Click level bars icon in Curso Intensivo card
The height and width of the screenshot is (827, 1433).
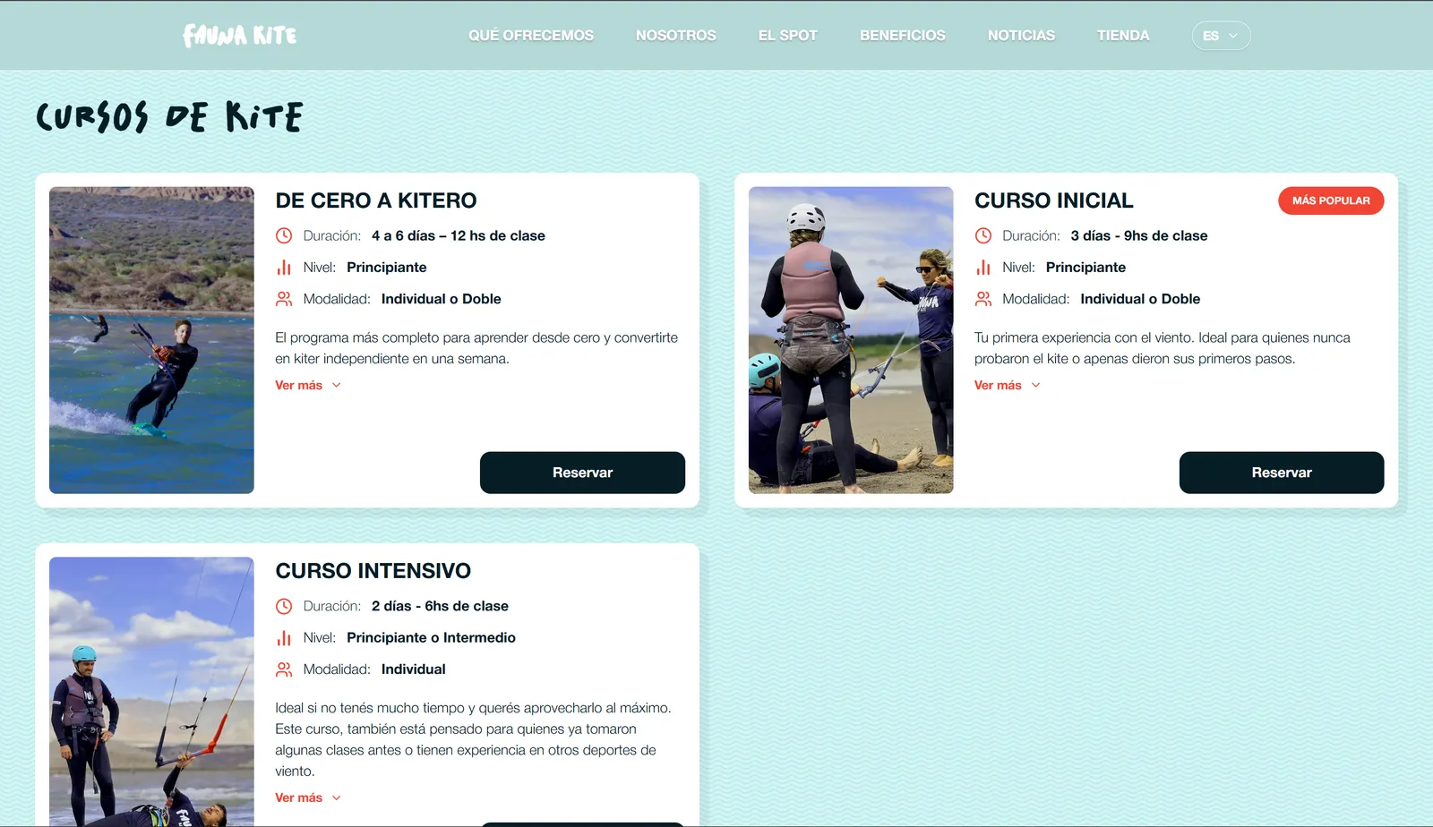point(284,638)
